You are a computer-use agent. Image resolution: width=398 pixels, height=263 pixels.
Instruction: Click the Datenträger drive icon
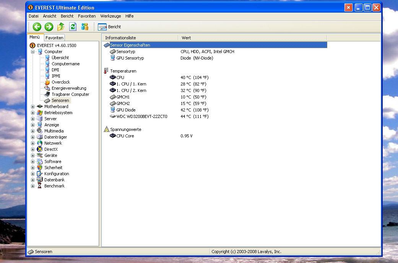[x=40, y=137]
